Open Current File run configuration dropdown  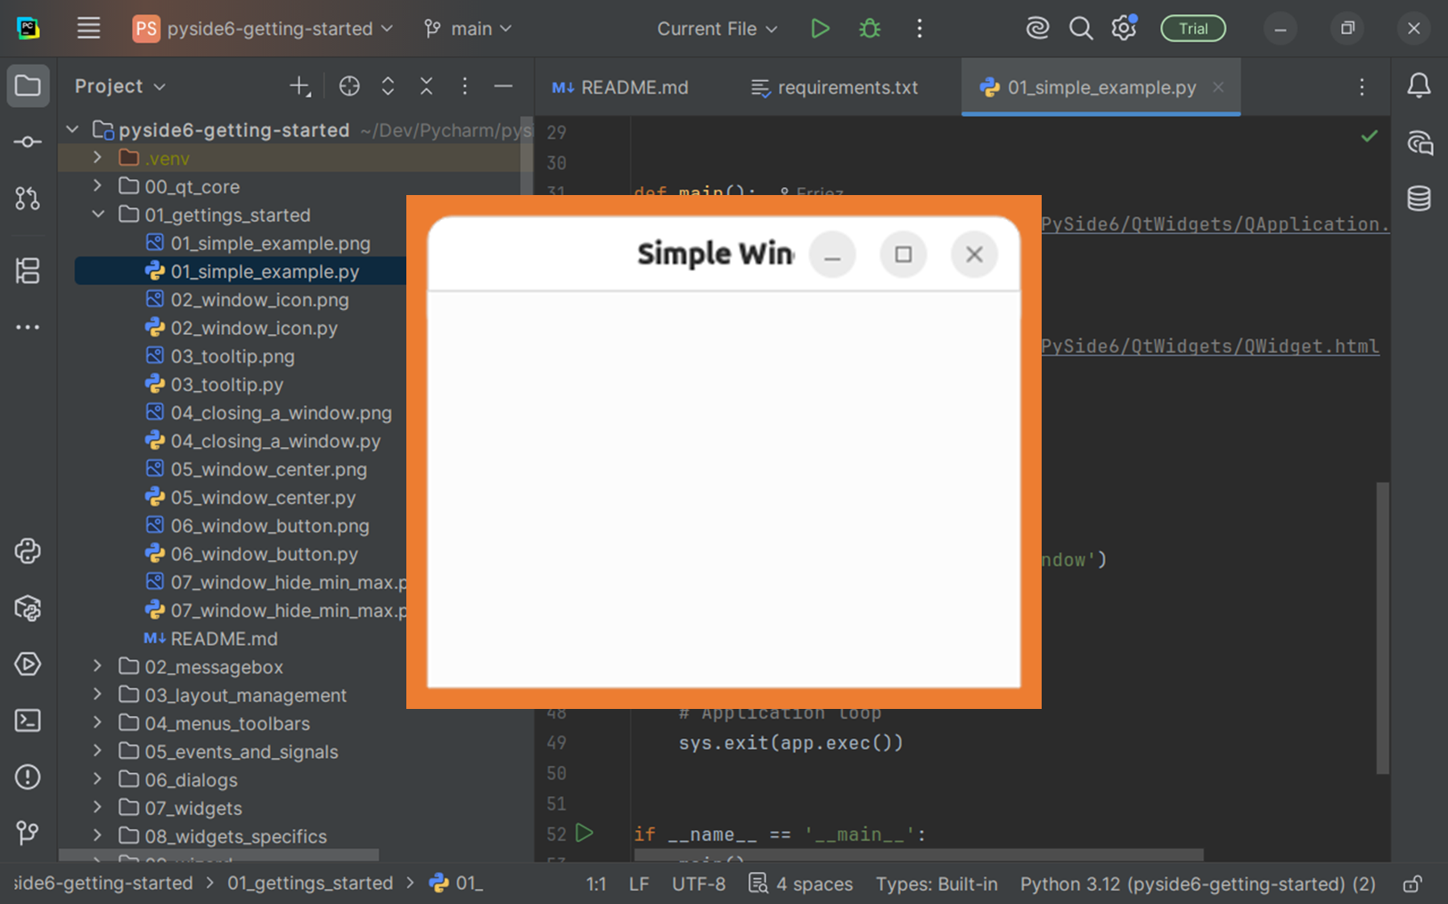(x=717, y=29)
